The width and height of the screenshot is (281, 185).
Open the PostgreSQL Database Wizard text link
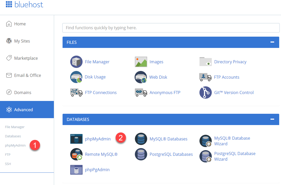pos(235,156)
